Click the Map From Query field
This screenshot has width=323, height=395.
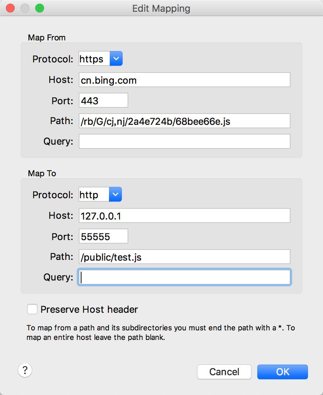pos(184,142)
